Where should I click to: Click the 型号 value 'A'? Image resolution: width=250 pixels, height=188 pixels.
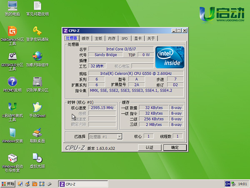coord(137,79)
